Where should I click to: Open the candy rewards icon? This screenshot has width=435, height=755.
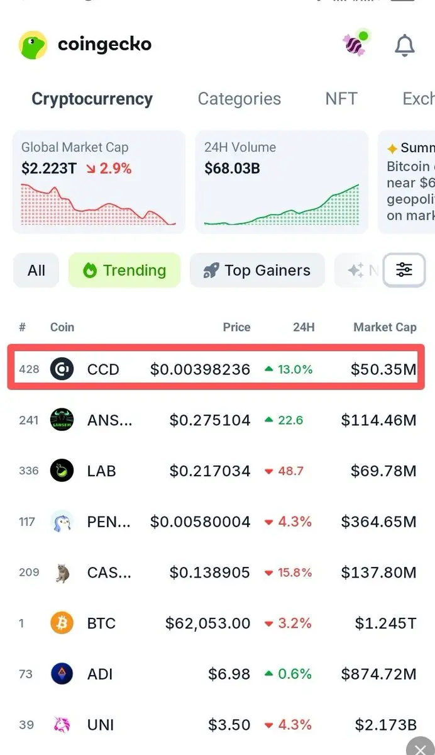[355, 43]
